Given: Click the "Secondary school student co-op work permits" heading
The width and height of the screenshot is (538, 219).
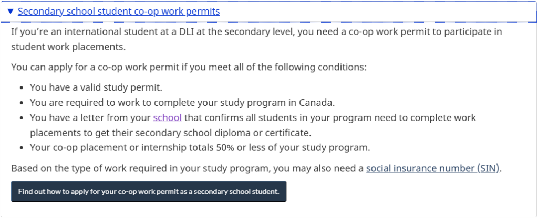Looking at the screenshot, I should [118, 11].
